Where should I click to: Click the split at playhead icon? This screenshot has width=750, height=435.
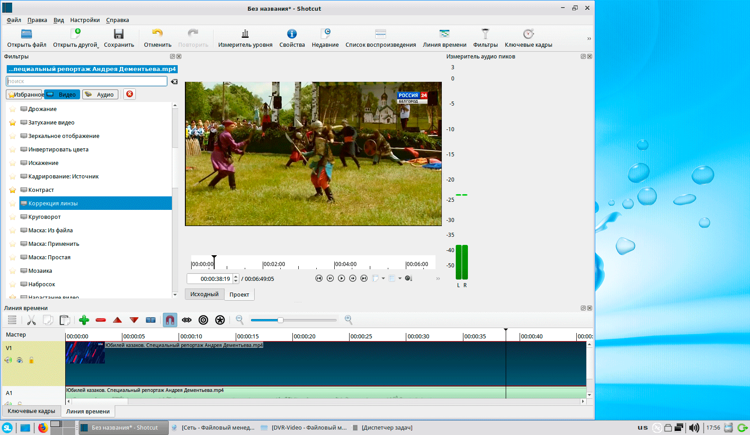pos(151,320)
